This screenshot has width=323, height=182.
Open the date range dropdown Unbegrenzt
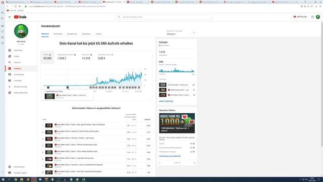click(181, 32)
